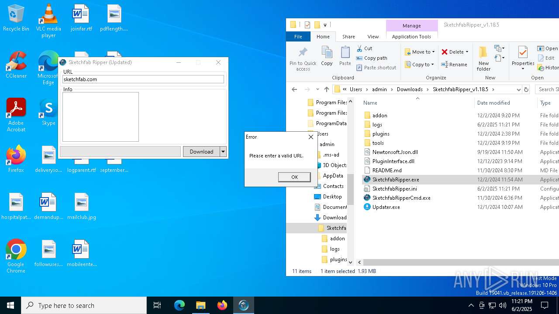This screenshot has width=559, height=314.
Task: Click Copy path in ribbon
Action: [x=372, y=58]
